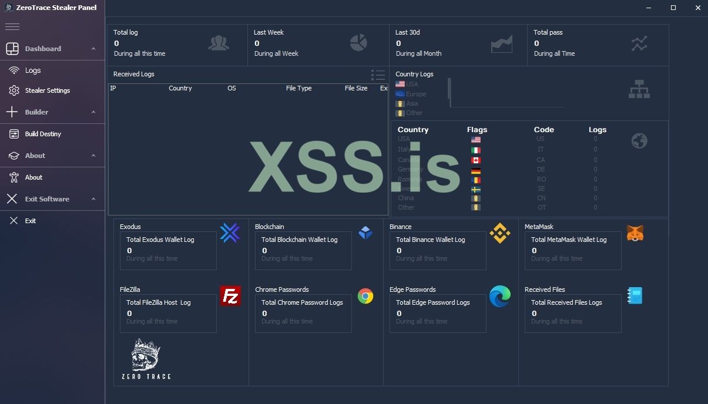Screen dimensions: 708x404
Task: Click the Exodus wallet logo
Action: pos(230,233)
